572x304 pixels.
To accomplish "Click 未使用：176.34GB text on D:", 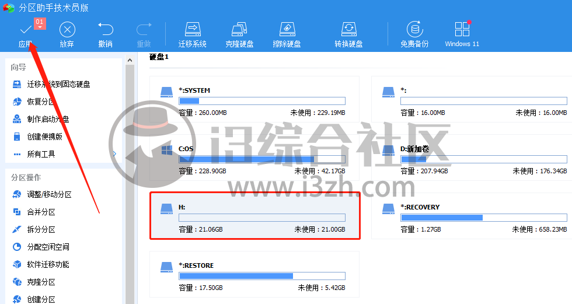I will coord(540,171).
